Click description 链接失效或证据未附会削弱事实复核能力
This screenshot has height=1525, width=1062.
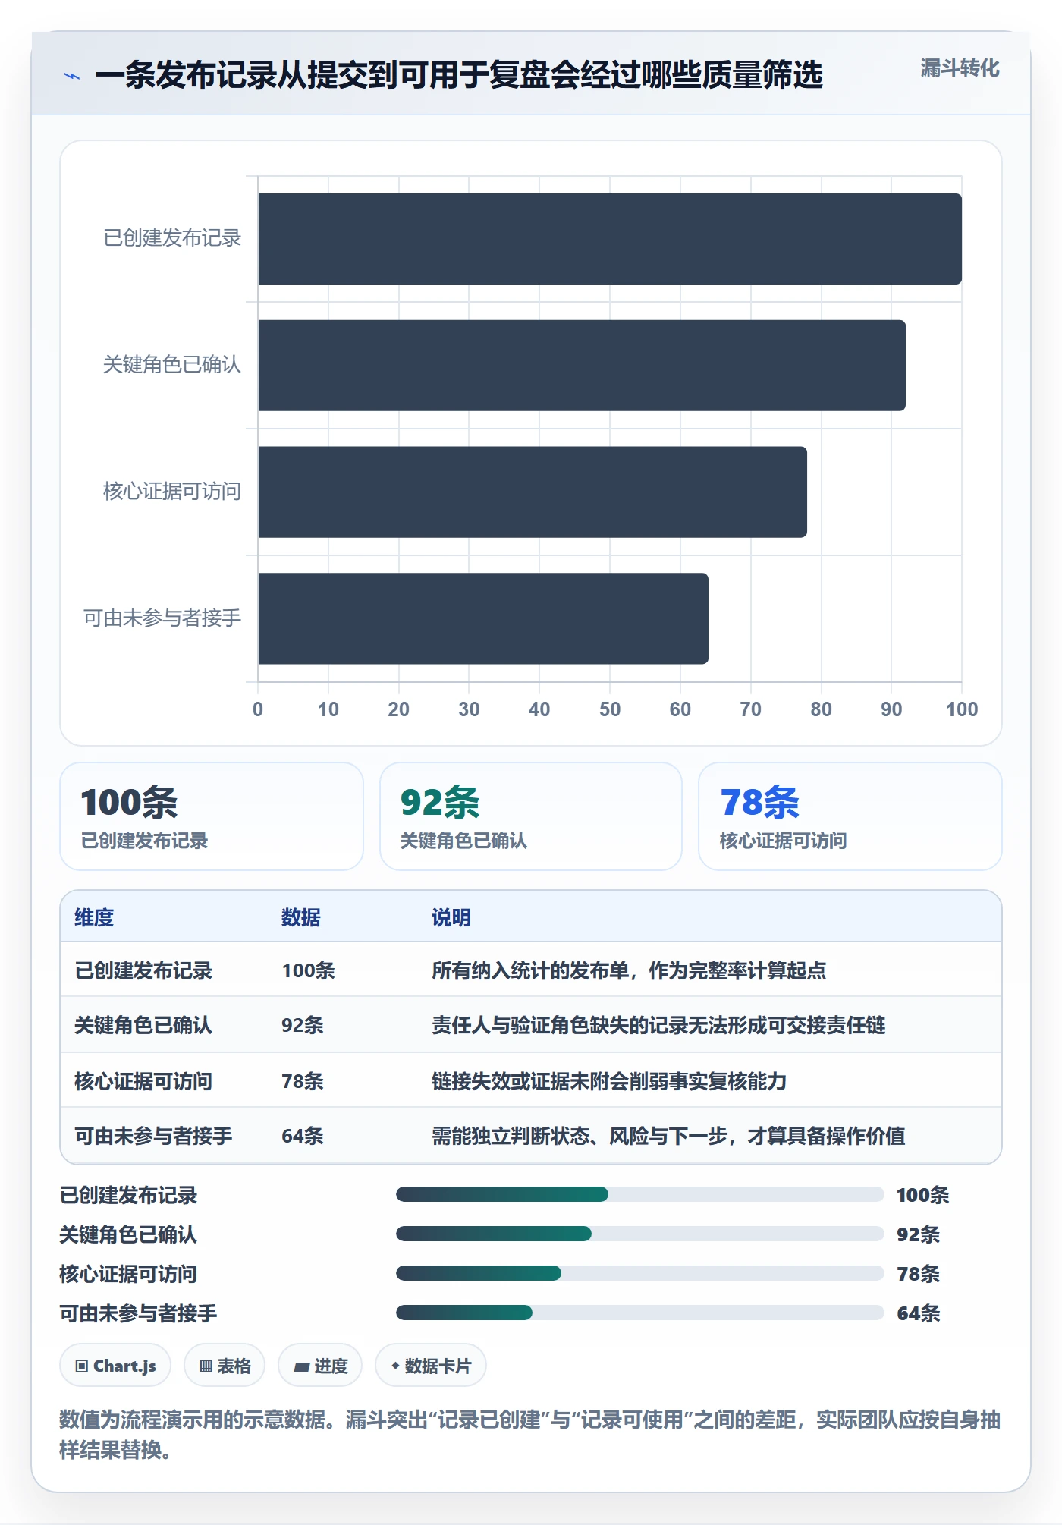tap(609, 1081)
